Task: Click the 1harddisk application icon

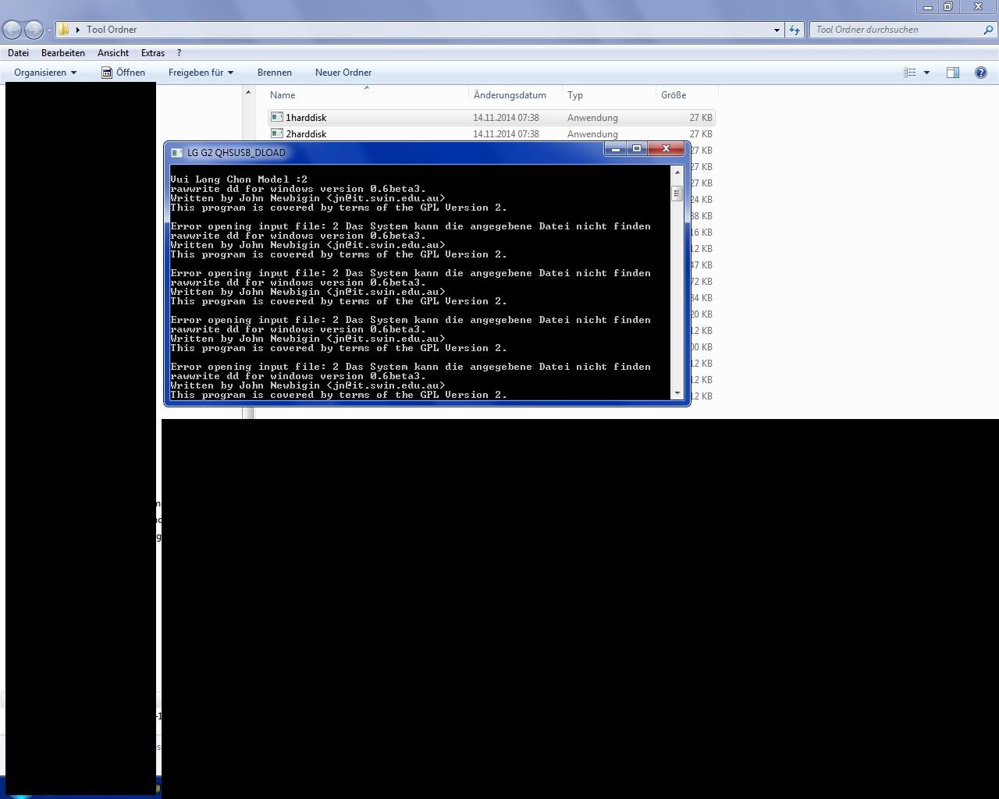Action: [276, 117]
